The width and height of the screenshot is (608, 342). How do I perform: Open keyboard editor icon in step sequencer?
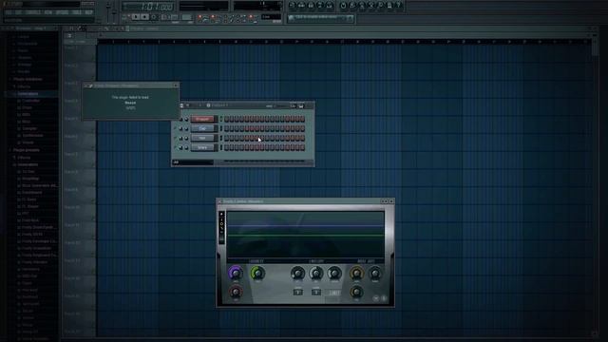tap(301, 105)
